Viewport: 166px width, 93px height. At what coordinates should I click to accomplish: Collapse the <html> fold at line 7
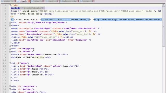(x=10, y=22)
